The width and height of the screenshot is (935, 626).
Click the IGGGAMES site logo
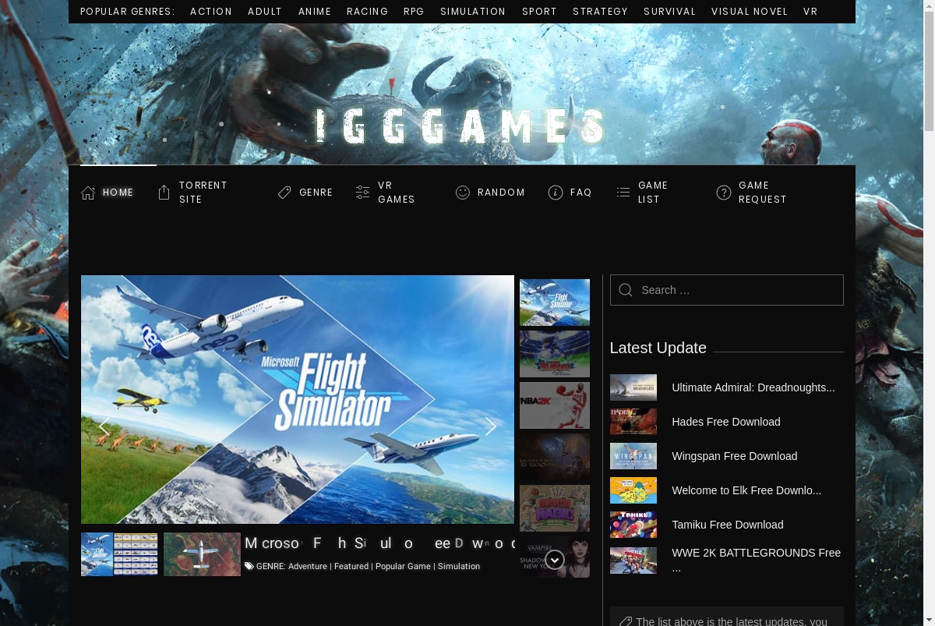pyautogui.click(x=461, y=126)
